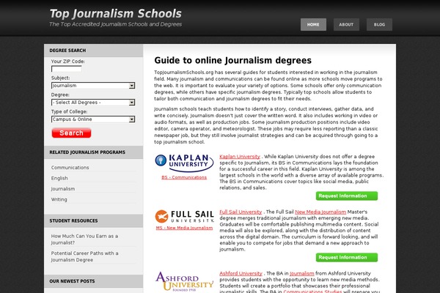The height and width of the screenshot is (293, 440).
Task: Focus the Your ZIP Code input field
Action: point(67,69)
